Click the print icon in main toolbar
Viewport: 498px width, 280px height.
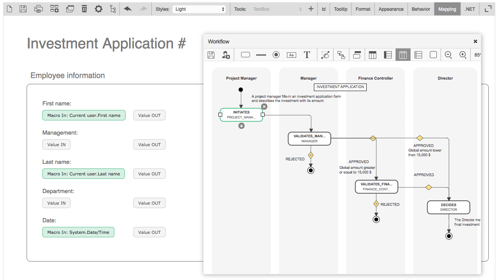pos(38,9)
